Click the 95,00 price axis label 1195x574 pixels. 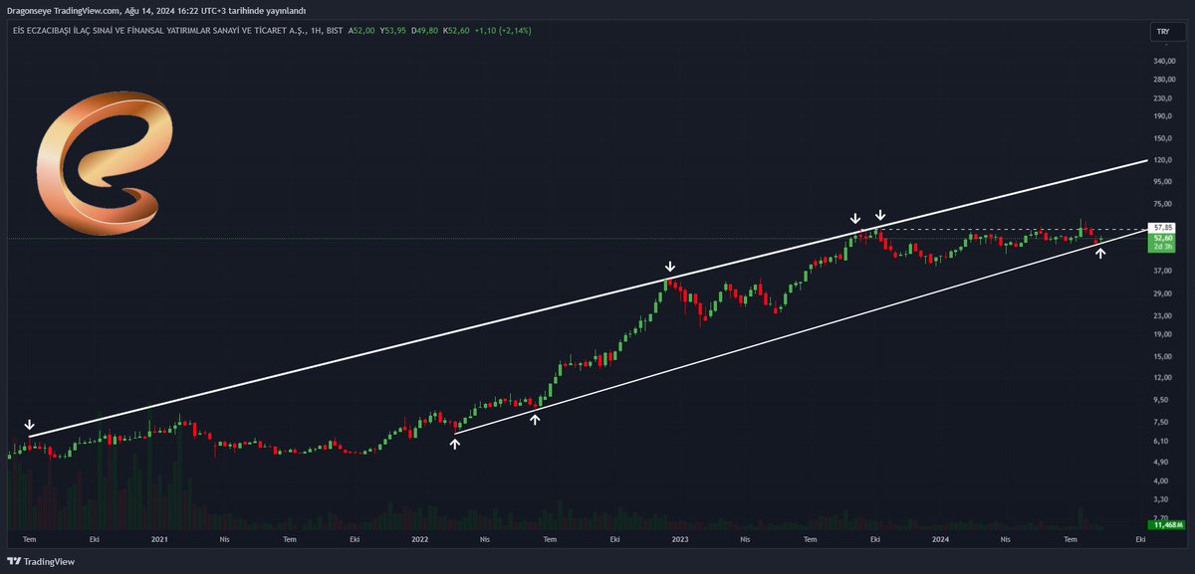[x=1163, y=181]
